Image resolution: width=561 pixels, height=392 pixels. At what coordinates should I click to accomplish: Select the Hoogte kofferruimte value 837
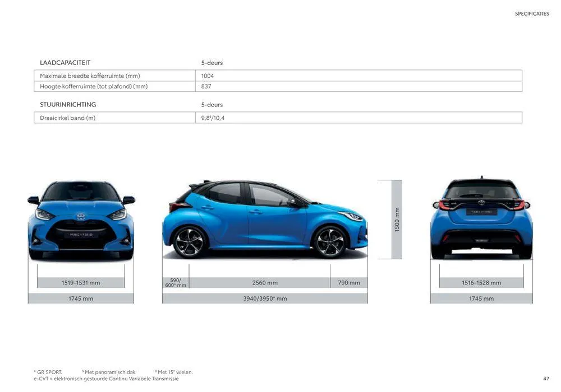(206, 86)
